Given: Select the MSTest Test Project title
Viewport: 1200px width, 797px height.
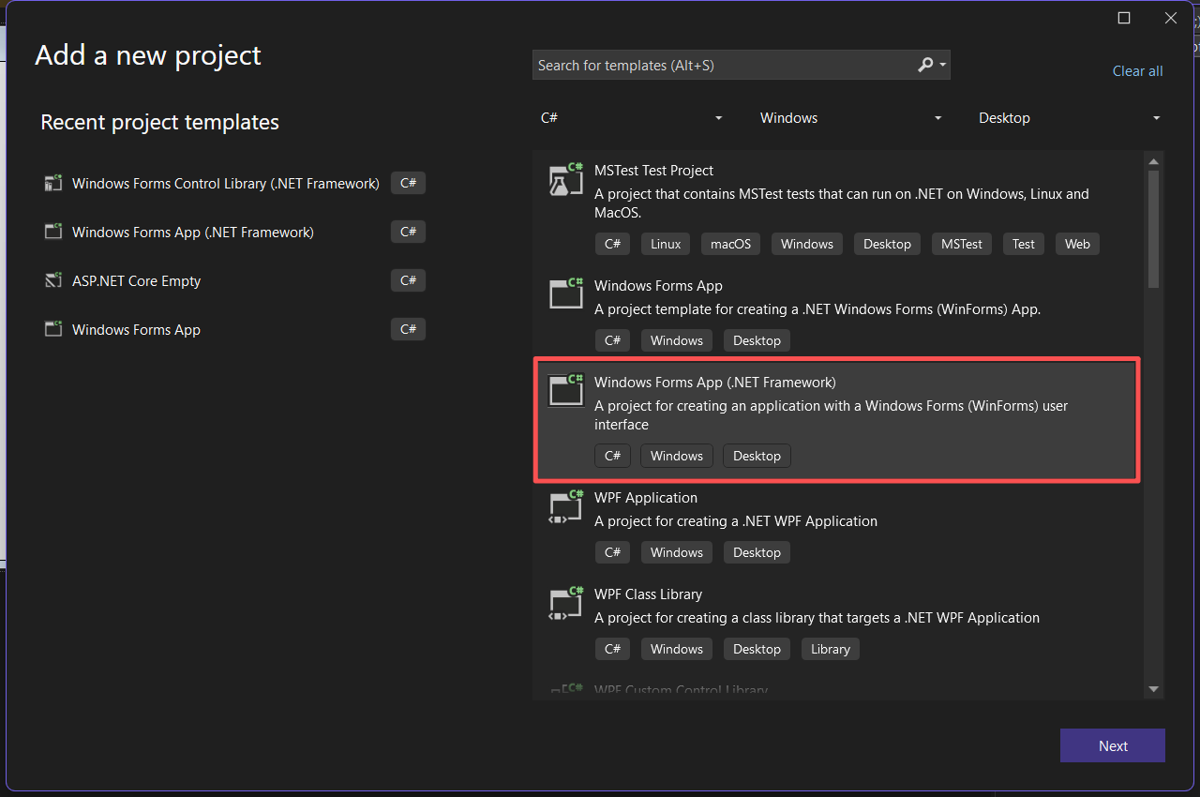Looking at the screenshot, I should coord(653,171).
